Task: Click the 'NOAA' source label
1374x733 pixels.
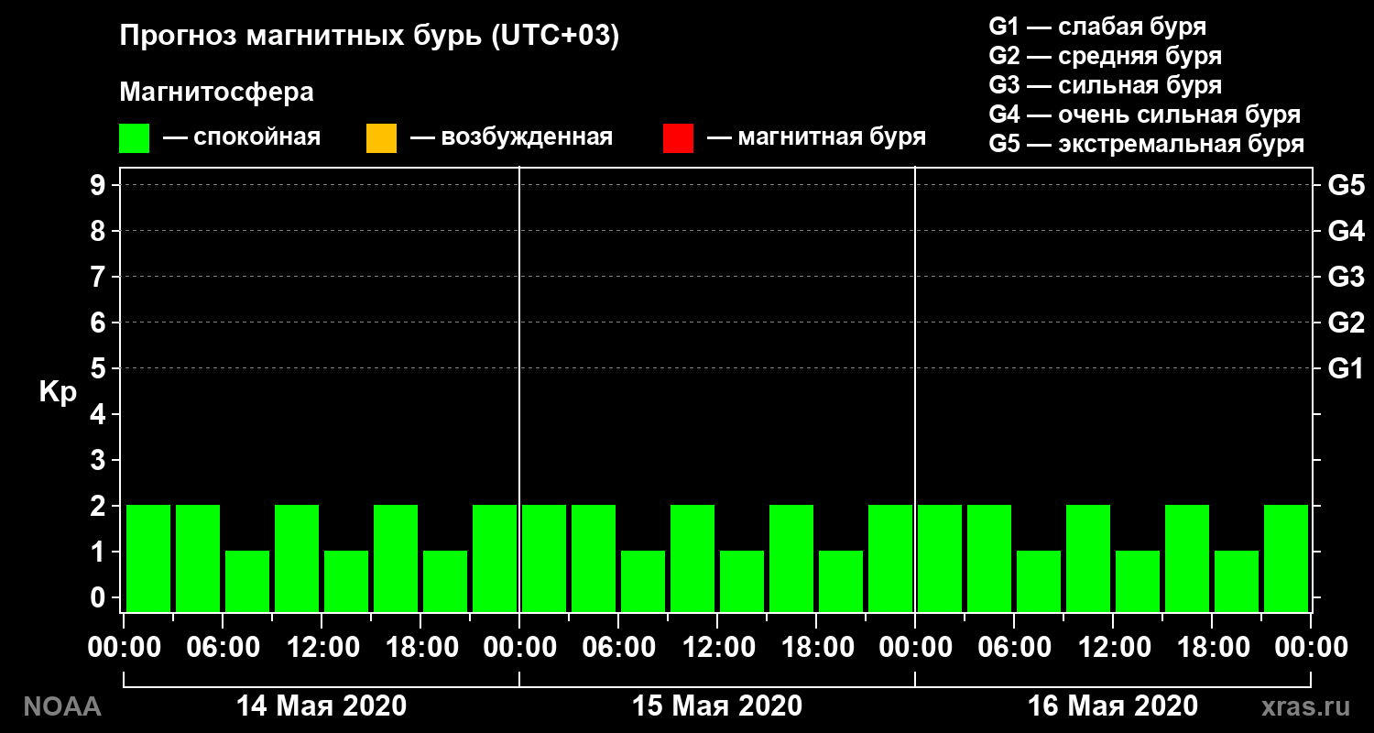Action: coord(61,706)
